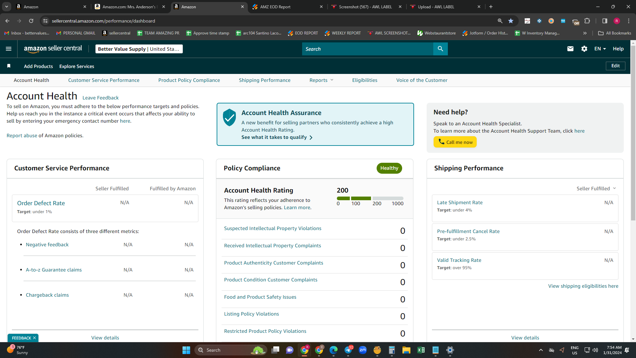Open the Order Defect Rate link
636x358 pixels.
coord(41,203)
